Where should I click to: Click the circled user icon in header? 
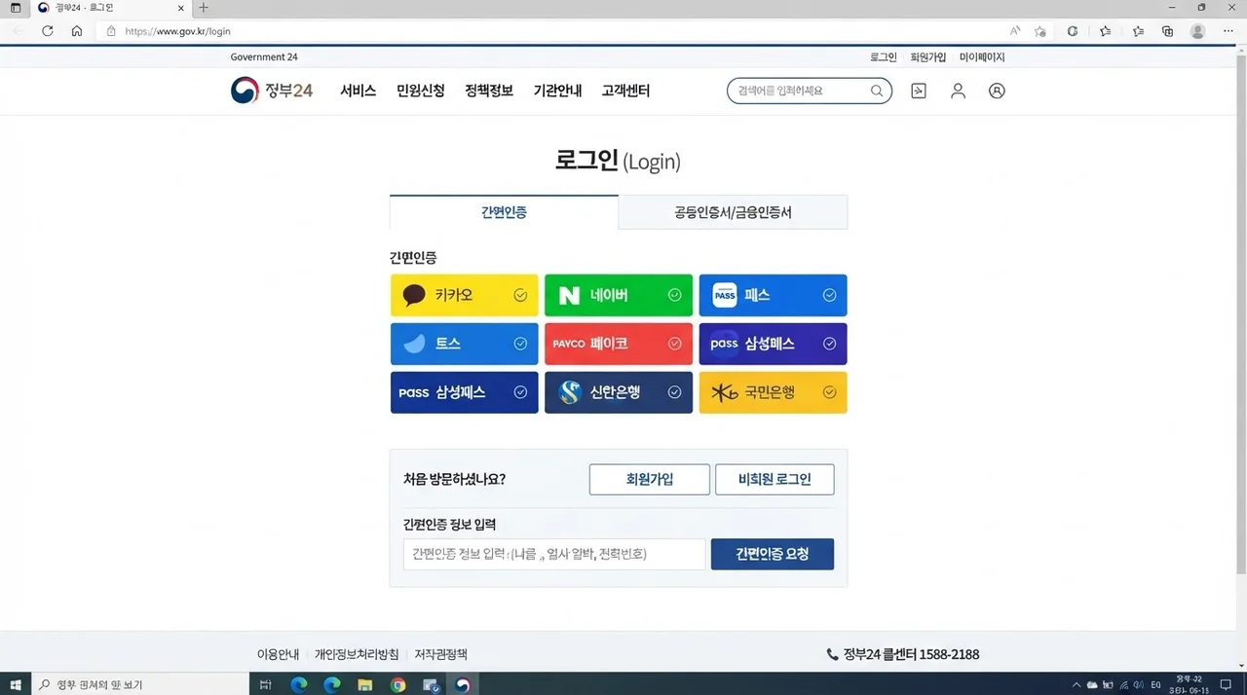pos(997,91)
